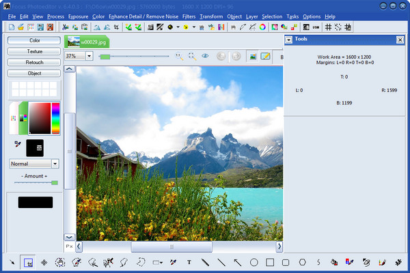
Task: Click the grid overlay icon in toolbar
Action: (x=328, y=27)
